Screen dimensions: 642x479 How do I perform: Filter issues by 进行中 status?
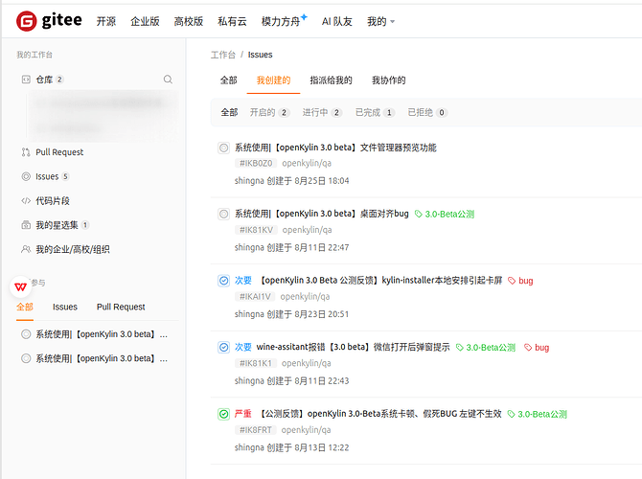322,112
